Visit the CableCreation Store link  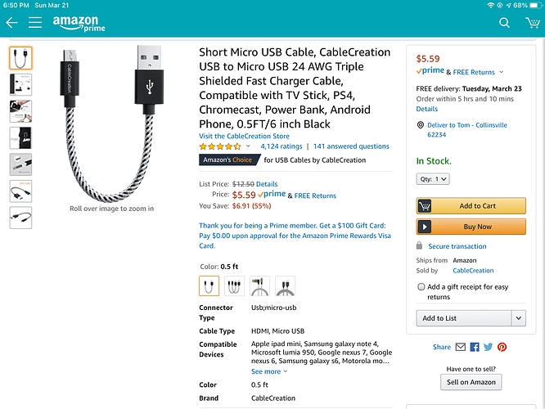pyautogui.click(x=244, y=136)
